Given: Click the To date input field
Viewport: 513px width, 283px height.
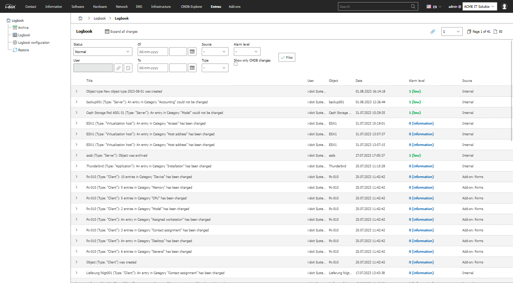Looking at the screenshot, I should click(x=153, y=68).
